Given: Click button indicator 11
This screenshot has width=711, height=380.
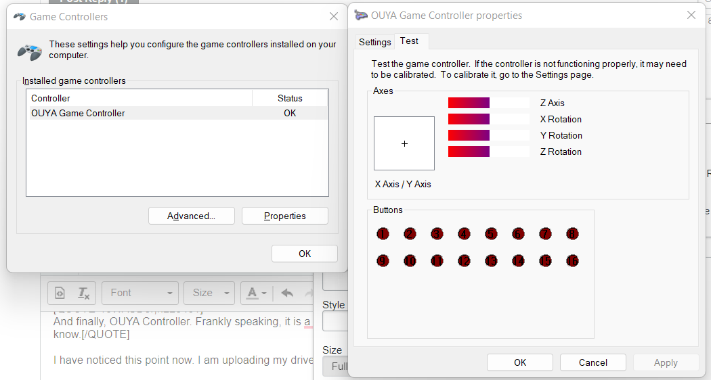Looking at the screenshot, I should [x=437, y=261].
